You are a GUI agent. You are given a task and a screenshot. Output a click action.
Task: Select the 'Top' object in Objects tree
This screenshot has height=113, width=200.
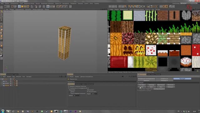6,81
